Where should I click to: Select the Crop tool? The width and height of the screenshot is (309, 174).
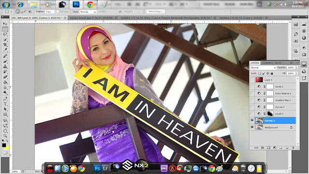[x=5, y=45]
